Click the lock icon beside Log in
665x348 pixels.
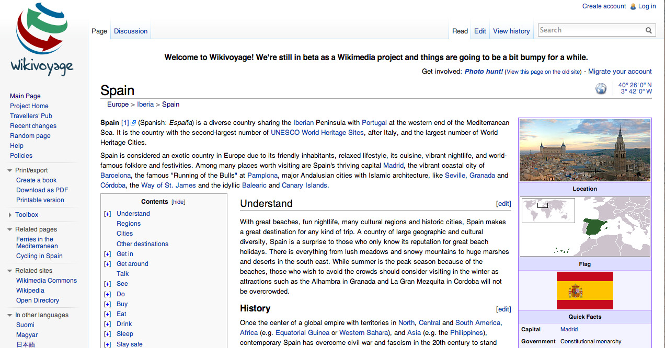tap(632, 6)
